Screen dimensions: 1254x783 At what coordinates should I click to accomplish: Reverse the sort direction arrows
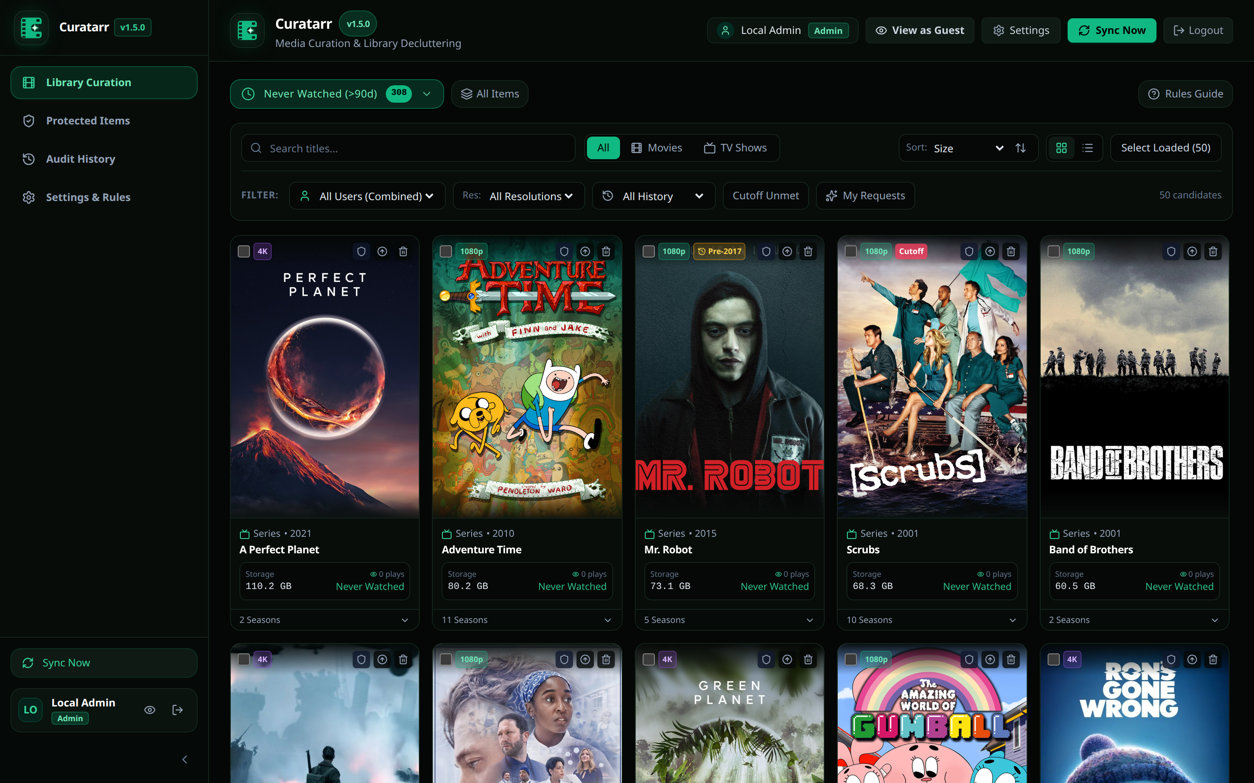pos(1021,148)
